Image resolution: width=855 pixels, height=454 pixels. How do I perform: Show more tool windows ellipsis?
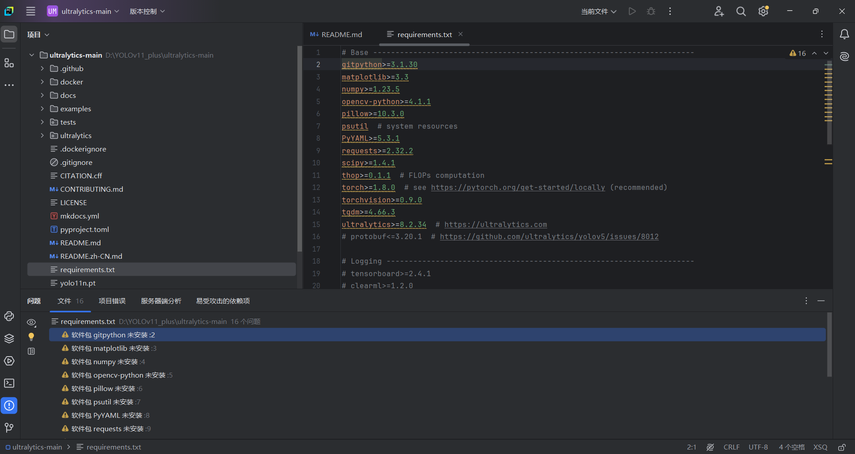pos(9,85)
